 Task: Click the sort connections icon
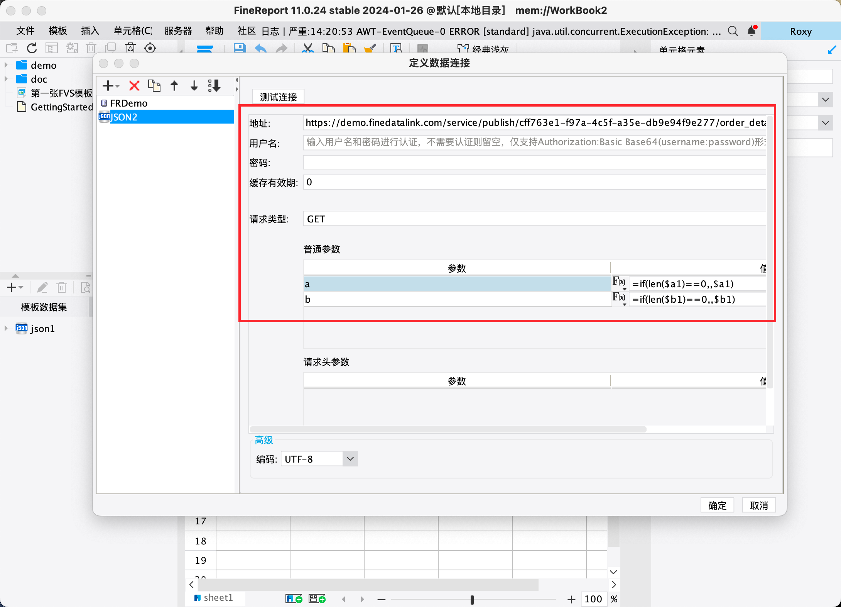tap(214, 86)
